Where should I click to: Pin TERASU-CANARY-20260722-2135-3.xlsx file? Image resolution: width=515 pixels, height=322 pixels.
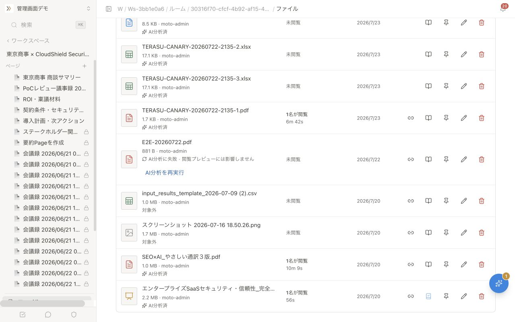[x=446, y=86]
